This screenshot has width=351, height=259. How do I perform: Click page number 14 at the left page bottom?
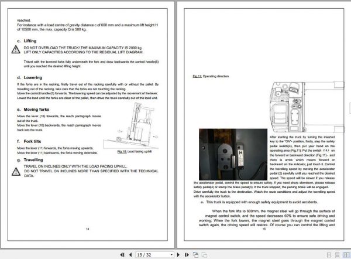click(88, 229)
